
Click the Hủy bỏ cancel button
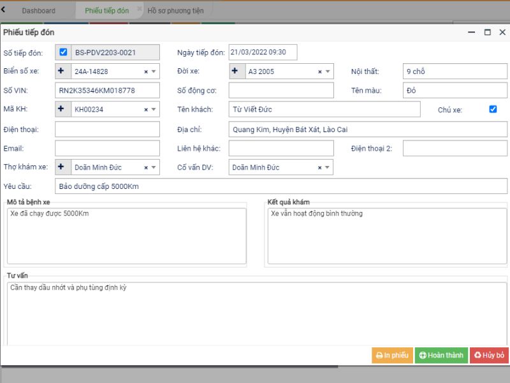[489, 356]
